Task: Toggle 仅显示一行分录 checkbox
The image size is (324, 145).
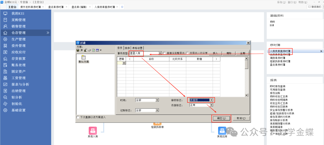Action: tap(187, 53)
